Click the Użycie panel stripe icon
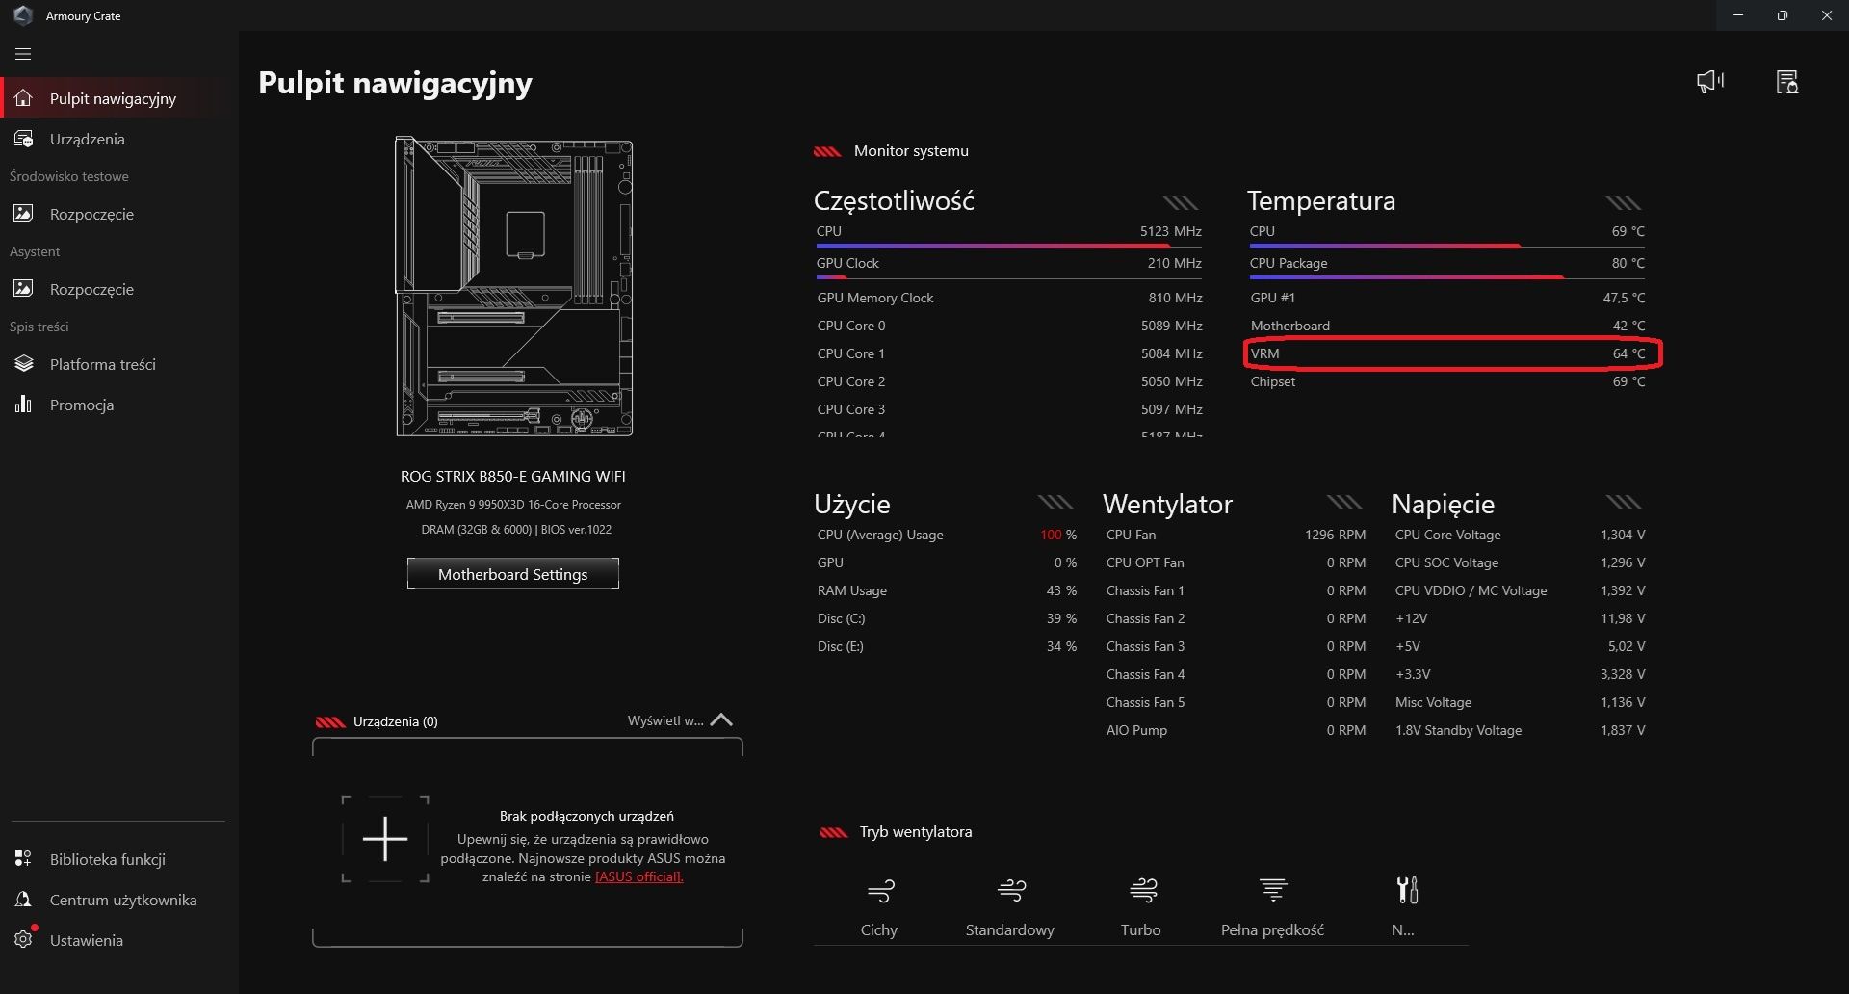The height and width of the screenshot is (994, 1849). click(1055, 502)
